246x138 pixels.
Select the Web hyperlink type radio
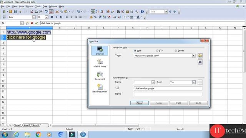pos(135,51)
